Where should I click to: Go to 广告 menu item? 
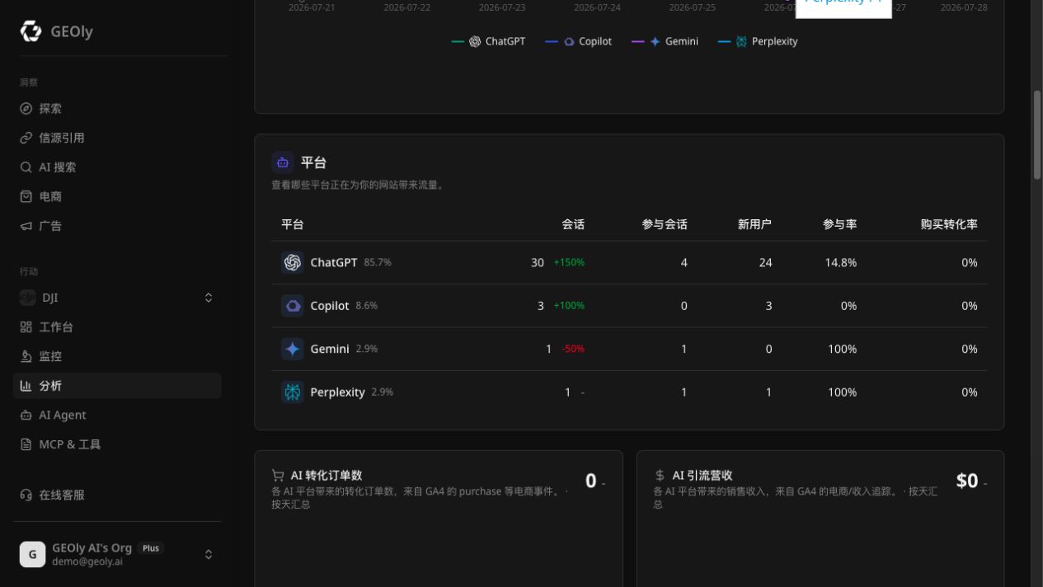[117, 226]
